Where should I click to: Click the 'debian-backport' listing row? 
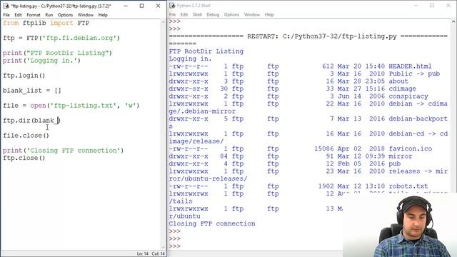point(308,119)
